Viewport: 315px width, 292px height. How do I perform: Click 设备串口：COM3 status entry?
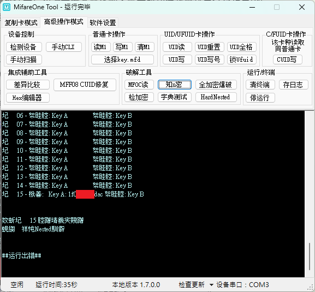(242, 284)
